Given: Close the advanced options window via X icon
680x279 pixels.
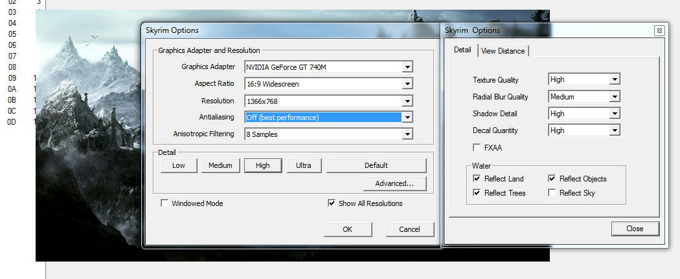Looking at the screenshot, I should (659, 30).
